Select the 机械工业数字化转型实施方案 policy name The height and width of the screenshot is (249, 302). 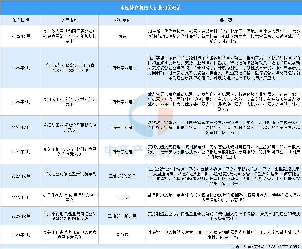(70, 102)
